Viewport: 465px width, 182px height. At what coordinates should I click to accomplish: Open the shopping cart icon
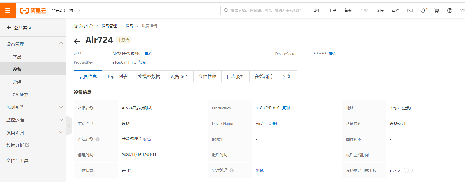(436, 10)
